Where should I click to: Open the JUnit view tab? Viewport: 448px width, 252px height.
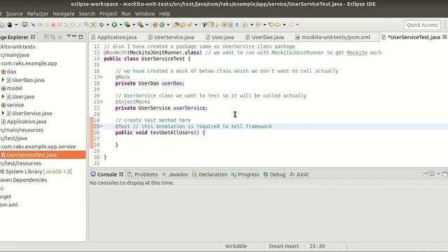[x=299, y=174]
